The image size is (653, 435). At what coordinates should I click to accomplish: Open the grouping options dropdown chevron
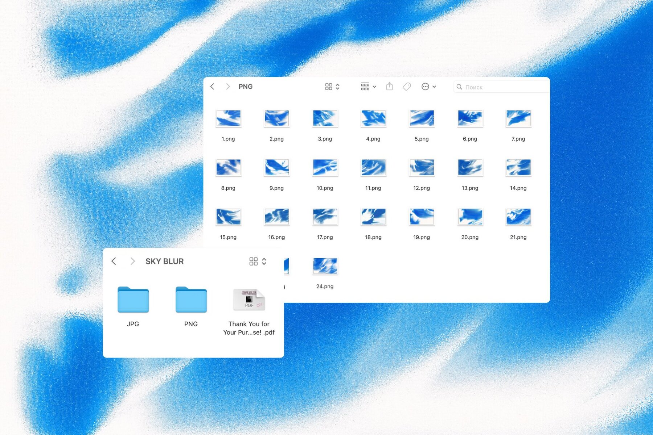click(x=375, y=86)
